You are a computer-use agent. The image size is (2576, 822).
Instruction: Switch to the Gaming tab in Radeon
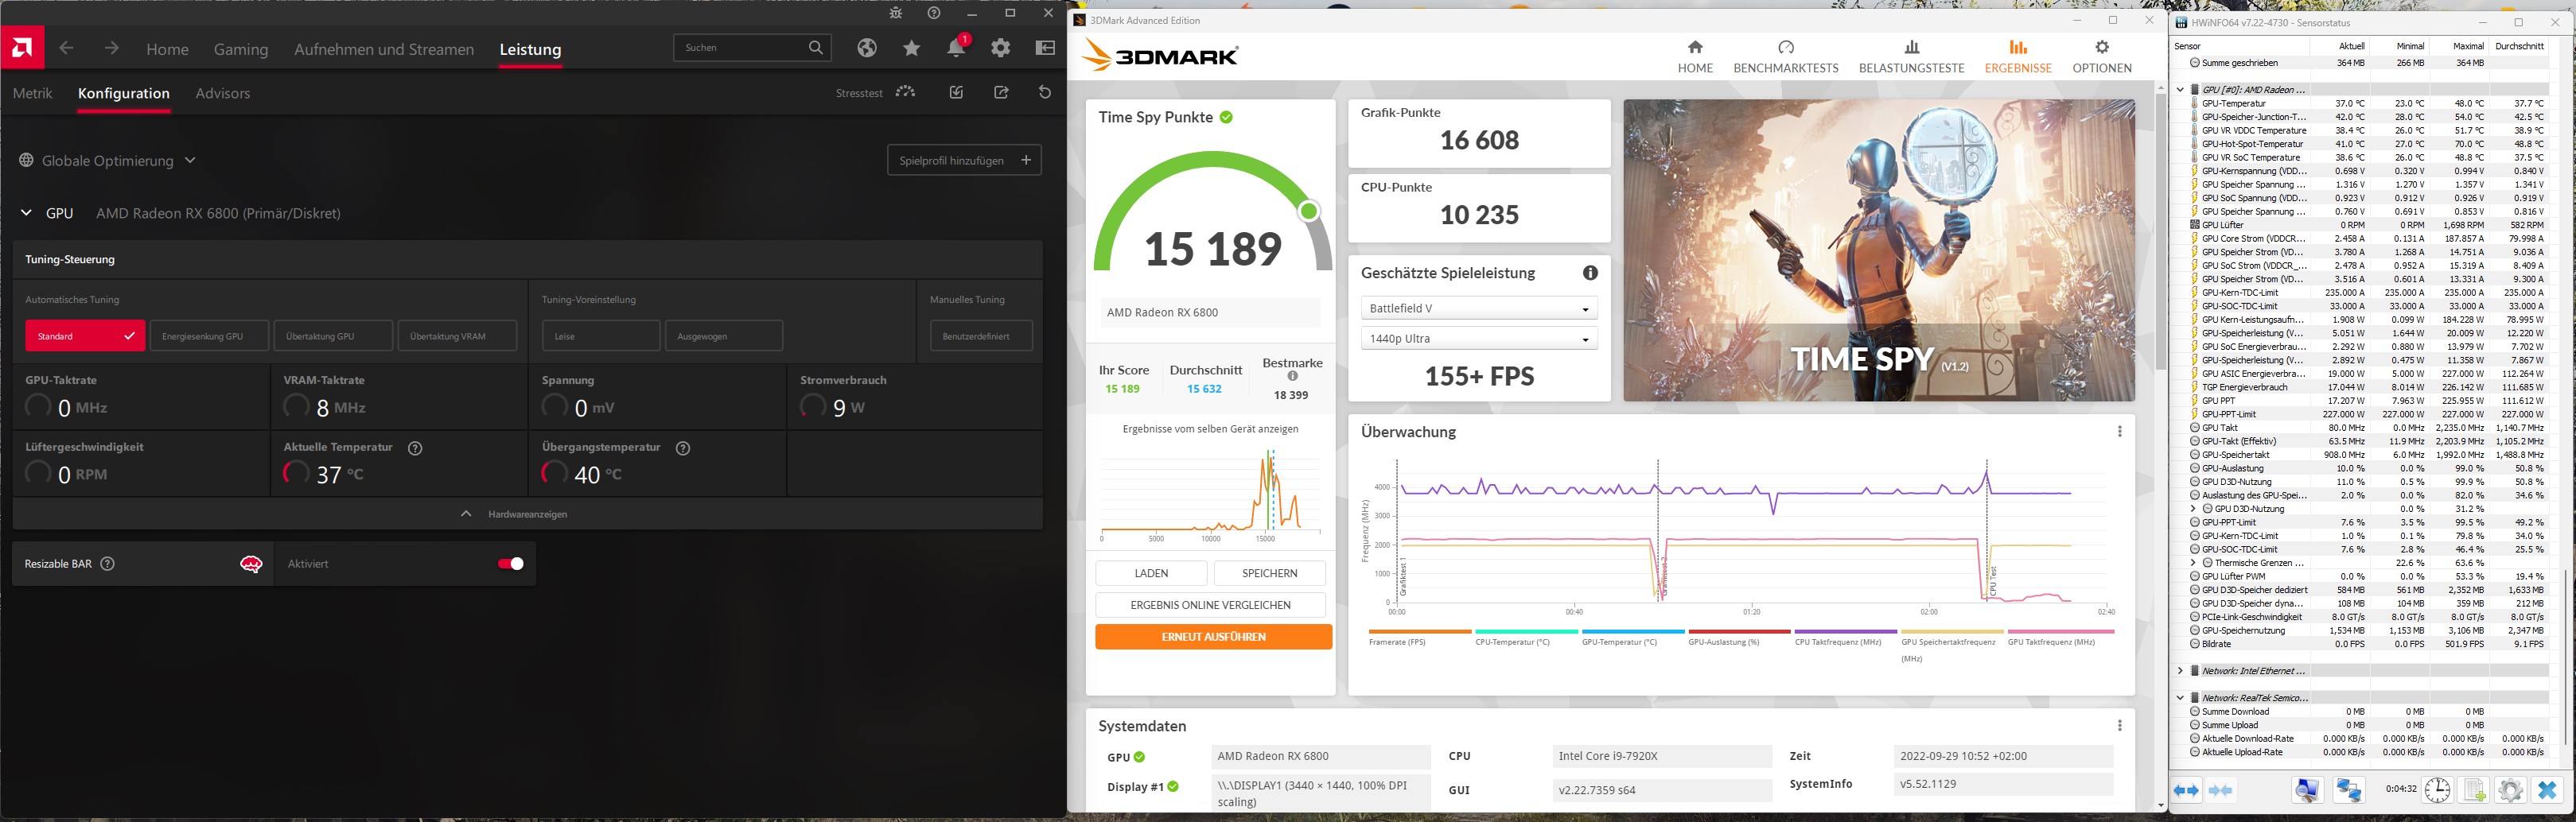tap(241, 49)
